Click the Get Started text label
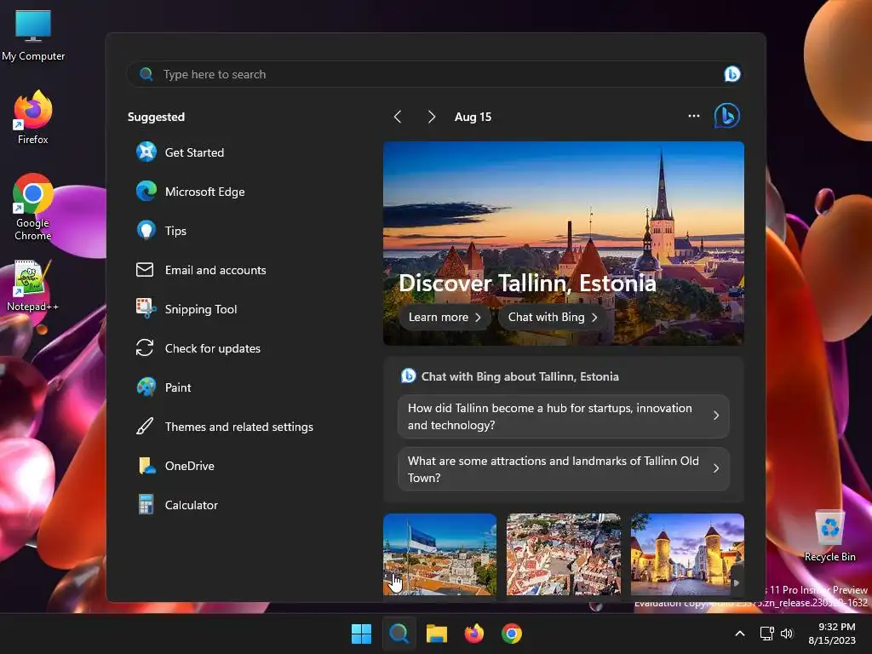The width and height of the screenshot is (872, 654). [x=194, y=152]
